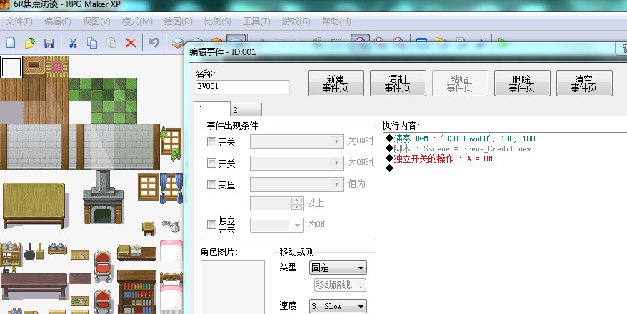Save the project with the floppy icon
This screenshot has height=314, width=627.
[49, 43]
